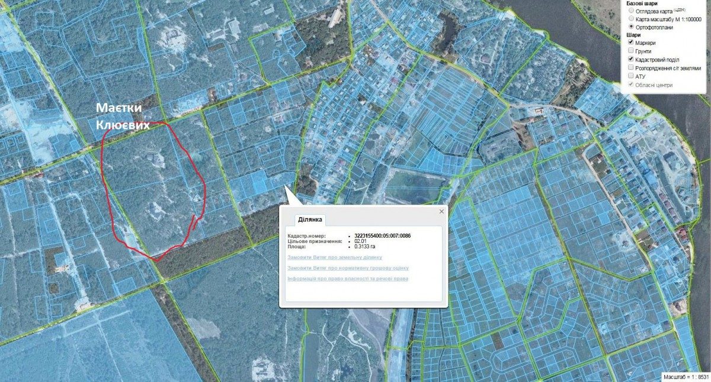
Task: Choose the Ортофотоплани base layer option
Action: click(632, 27)
